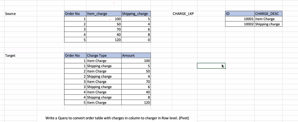Select Source table Item_charge value 120
298x122 pixels.
pyautogui.click(x=104, y=40)
